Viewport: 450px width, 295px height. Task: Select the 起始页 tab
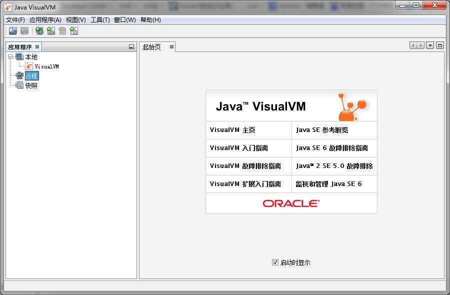point(152,47)
